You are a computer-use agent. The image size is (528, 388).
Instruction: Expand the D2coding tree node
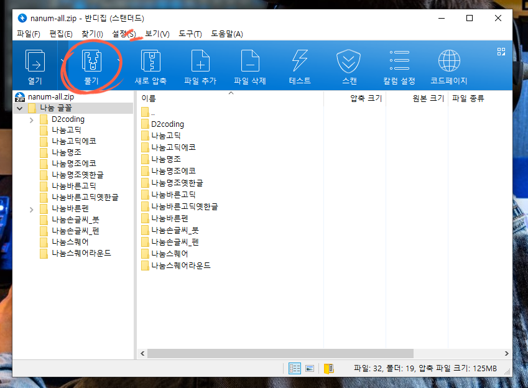pos(31,120)
